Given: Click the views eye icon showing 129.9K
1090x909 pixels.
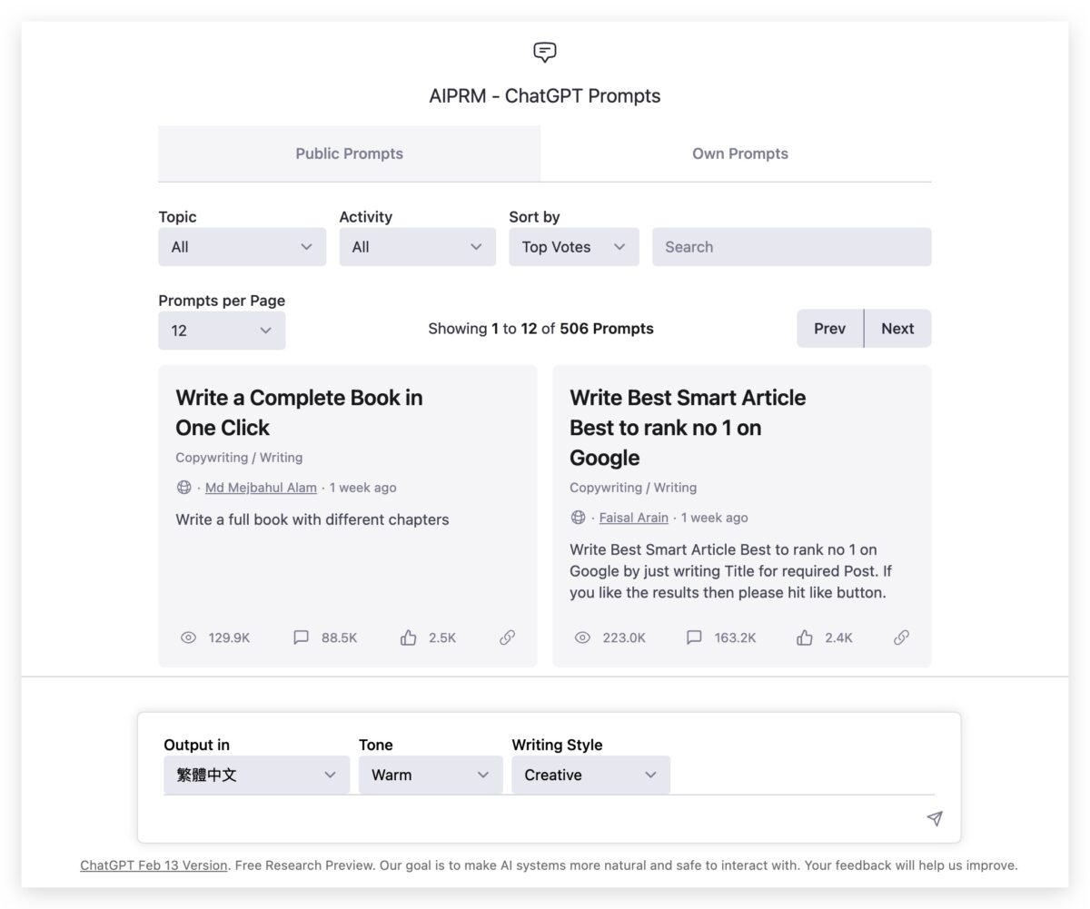Looking at the screenshot, I should (x=188, y=637).
